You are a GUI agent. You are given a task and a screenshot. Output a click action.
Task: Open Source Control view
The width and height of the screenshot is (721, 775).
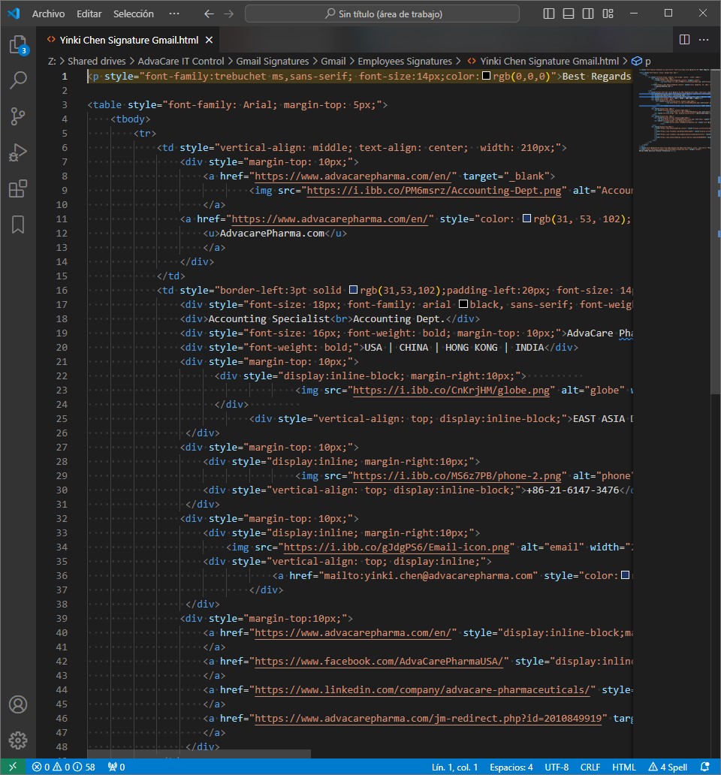point(18,116)
